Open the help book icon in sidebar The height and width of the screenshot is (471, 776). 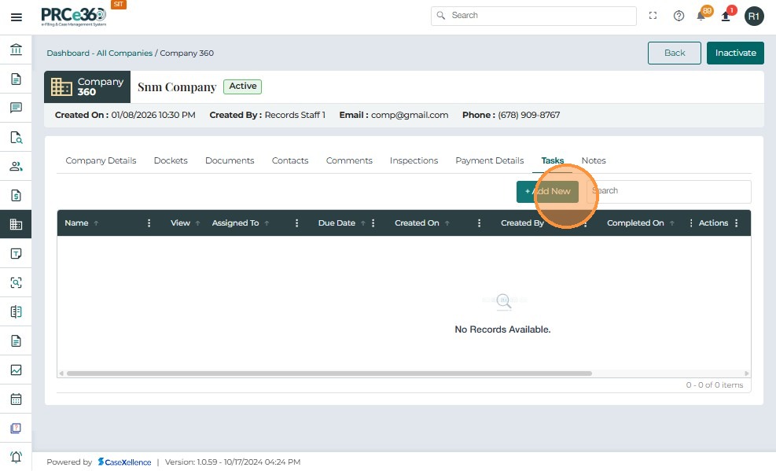16,428
